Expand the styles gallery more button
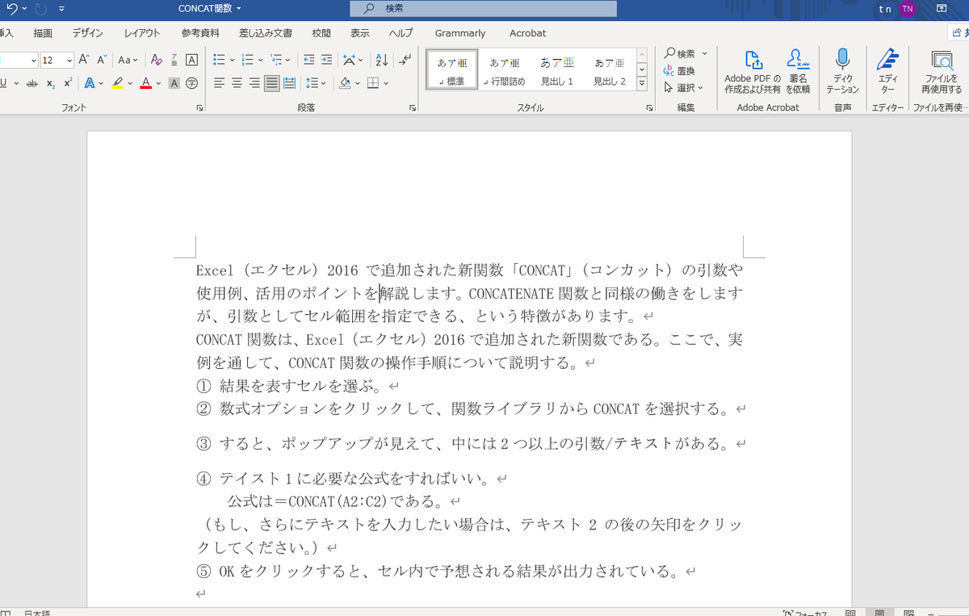The image size is (969, 616). [642, 84]
